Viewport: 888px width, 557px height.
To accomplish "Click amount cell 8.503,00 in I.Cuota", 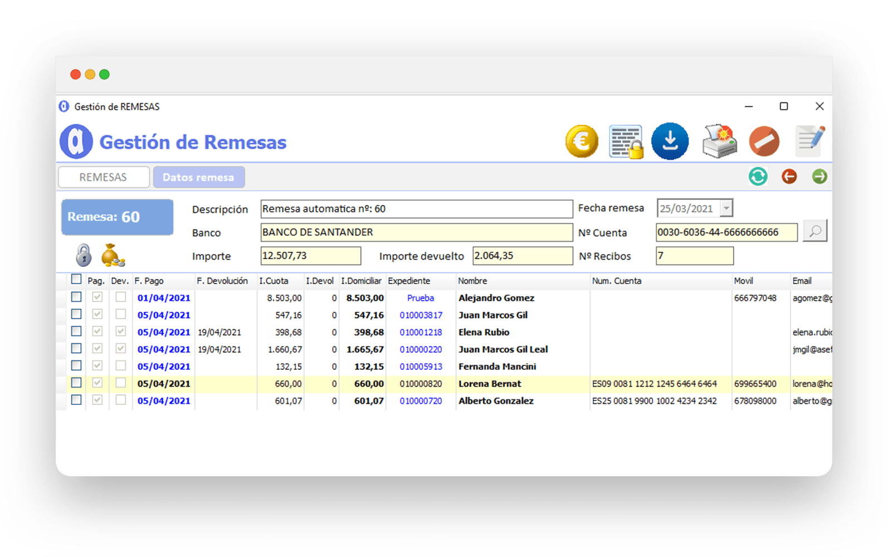I will pyautogui.click(x=284, y=298).
